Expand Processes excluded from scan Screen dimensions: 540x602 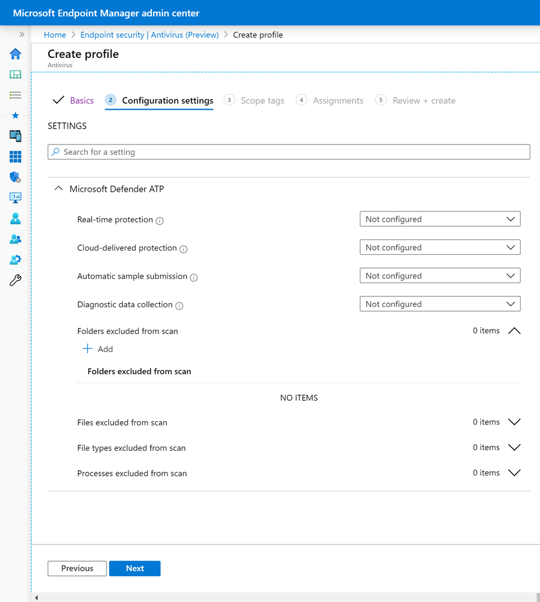(x=514, y=472)
